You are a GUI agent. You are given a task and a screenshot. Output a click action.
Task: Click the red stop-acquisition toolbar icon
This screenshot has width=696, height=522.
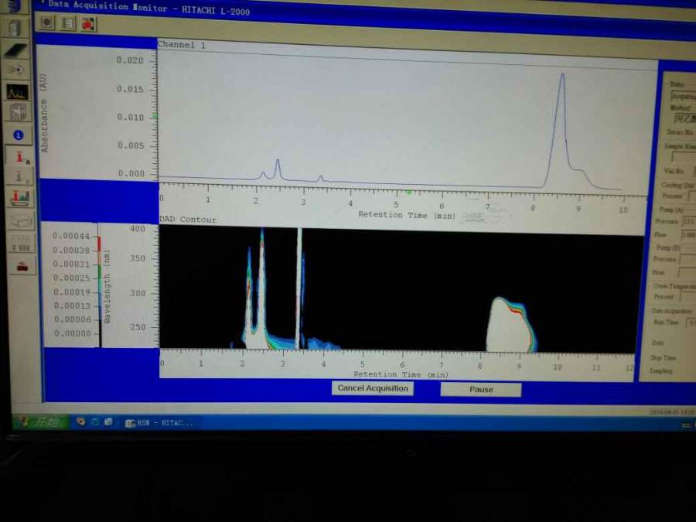coord(88,24)
